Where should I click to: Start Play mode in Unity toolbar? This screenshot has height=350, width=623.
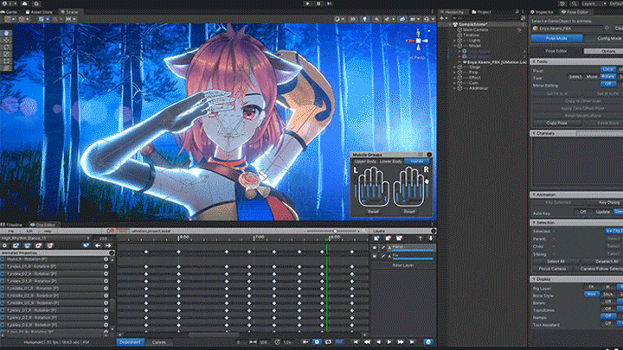[x=307, y=3]
